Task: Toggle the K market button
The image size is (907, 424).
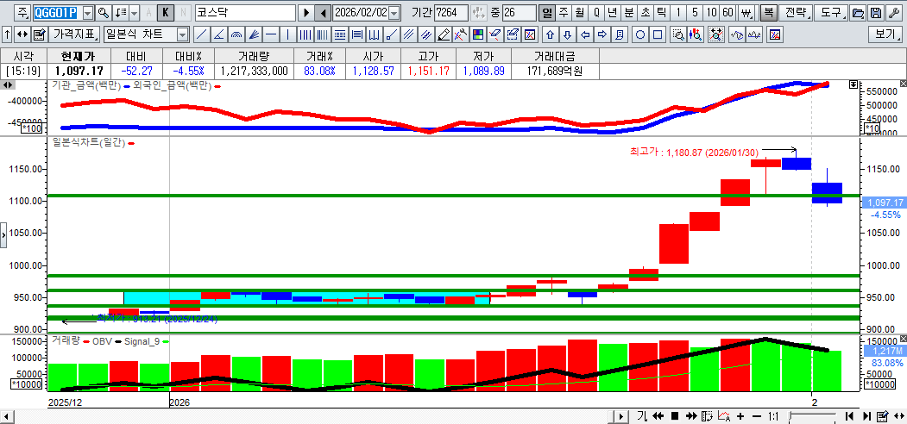Action: click(x=165, y=13)
